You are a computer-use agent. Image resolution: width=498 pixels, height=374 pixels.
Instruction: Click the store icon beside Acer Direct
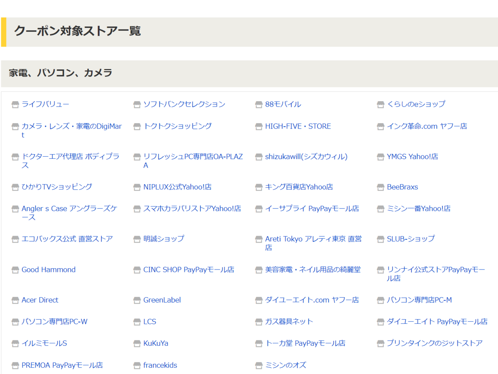15,300
